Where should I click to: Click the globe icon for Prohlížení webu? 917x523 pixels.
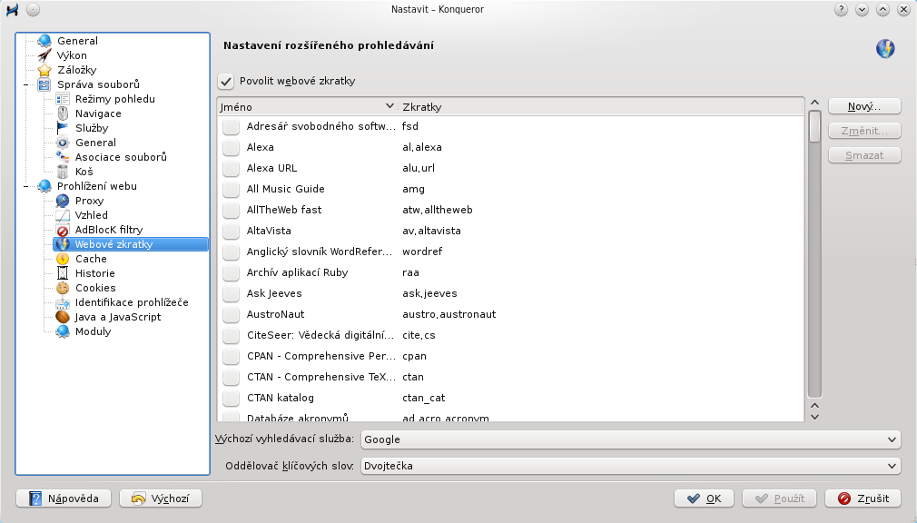[x=44, y=186]
